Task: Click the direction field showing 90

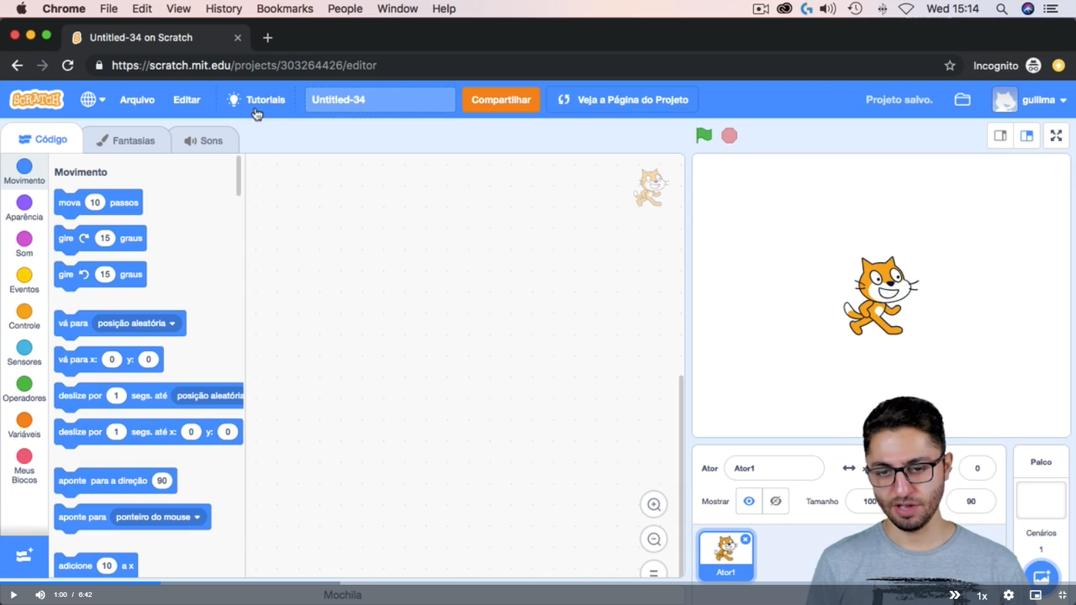Action: tap(970, 501)
